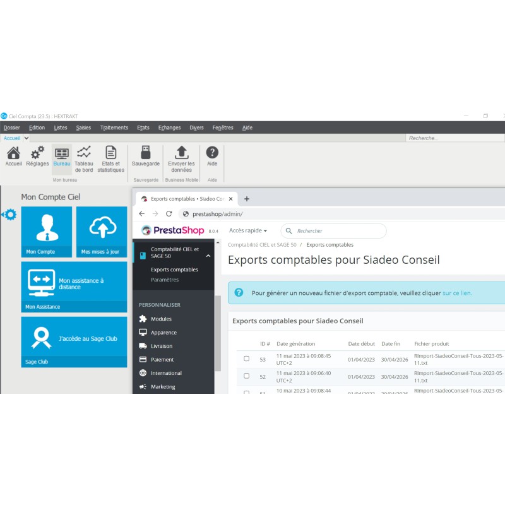The image size is (505, 505).
Task: Expand the Accueil dropdown arrow in Ciel
Action: 27,138
